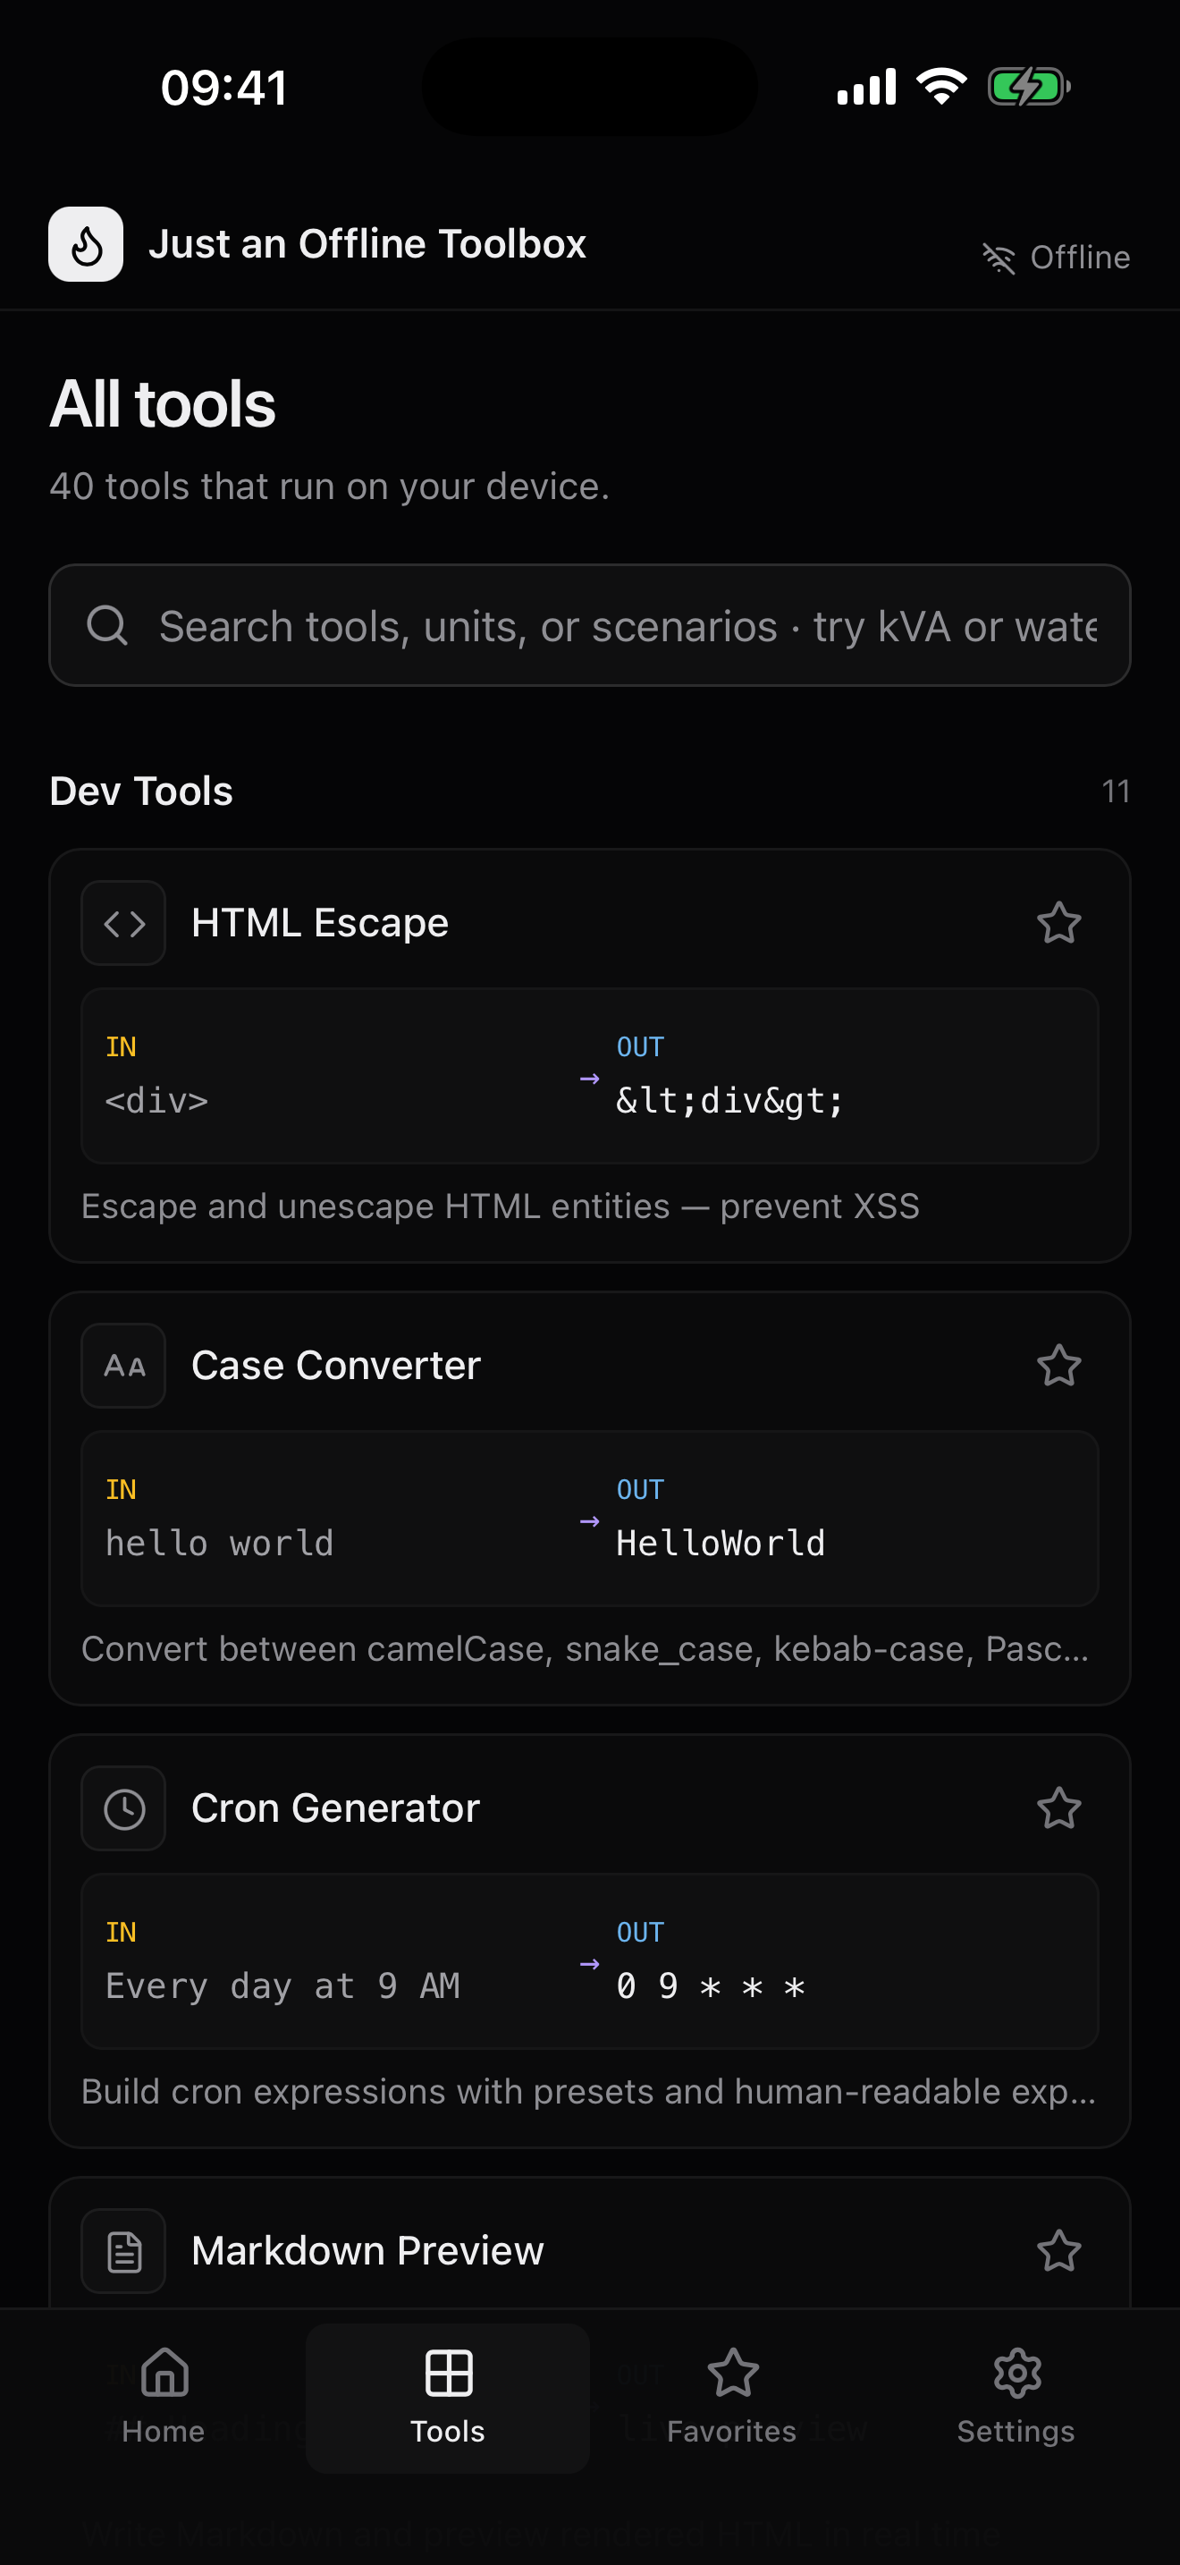Viewport: 1180px width, 2565px height.
Task: Open the Cron Generator title
Action: 335,1808
